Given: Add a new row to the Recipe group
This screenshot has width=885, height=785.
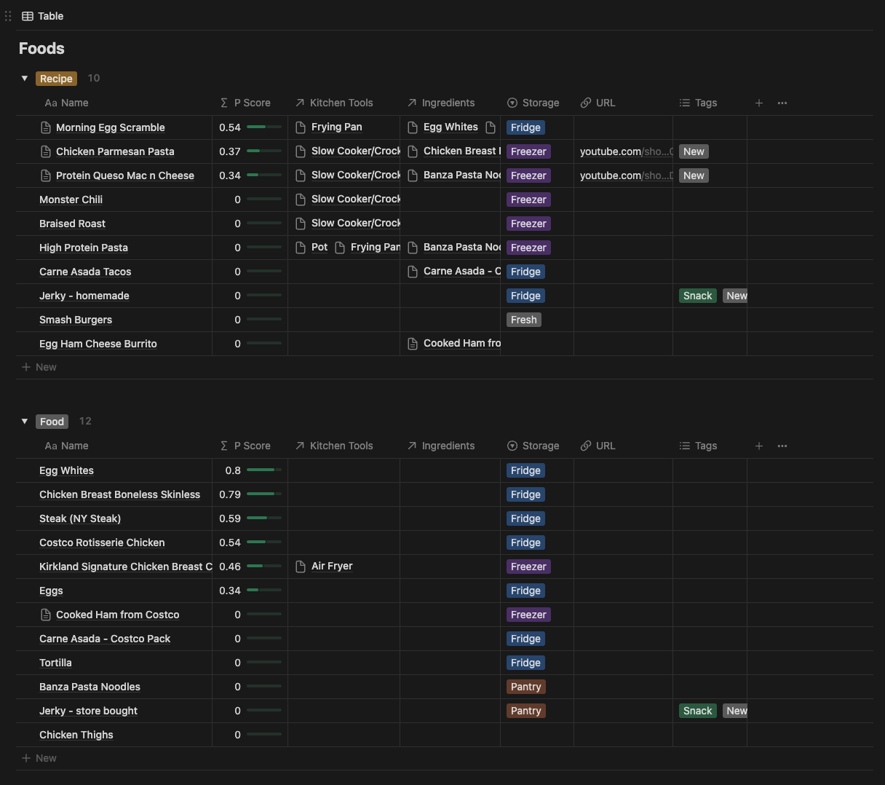Looking at the screenshot, I should 39,367.
